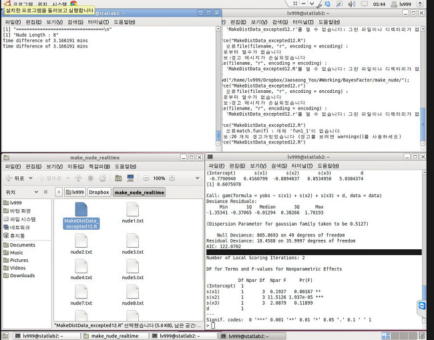The image size is (434, 340).
Task: Click the path bar left scroll arrow
Action: 59,192
